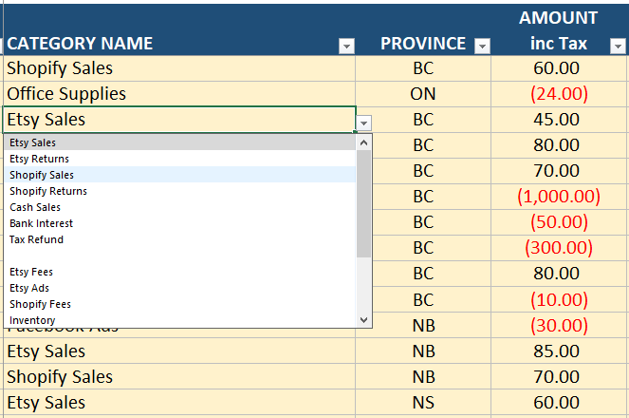
Task: Choose Etsy Sales from the dropdown list
Action: pyautogui.click(x=179, y=142)
